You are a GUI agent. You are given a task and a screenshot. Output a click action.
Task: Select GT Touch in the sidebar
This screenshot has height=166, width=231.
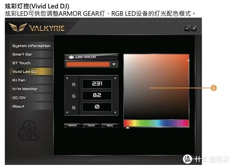pos(31,63)
